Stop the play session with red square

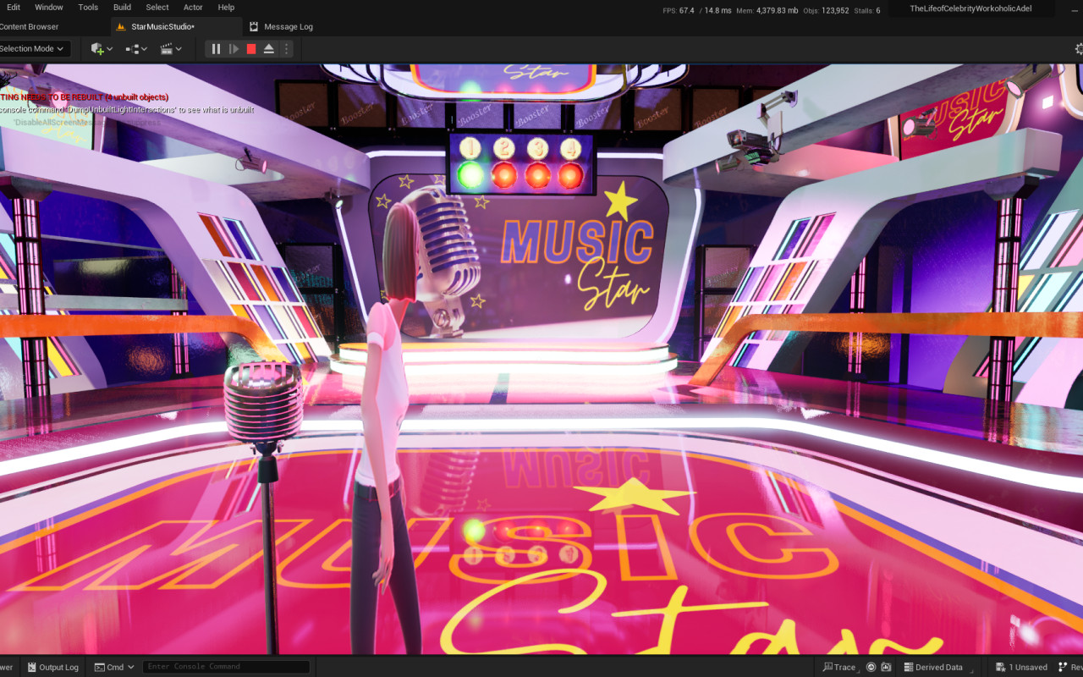251,49
